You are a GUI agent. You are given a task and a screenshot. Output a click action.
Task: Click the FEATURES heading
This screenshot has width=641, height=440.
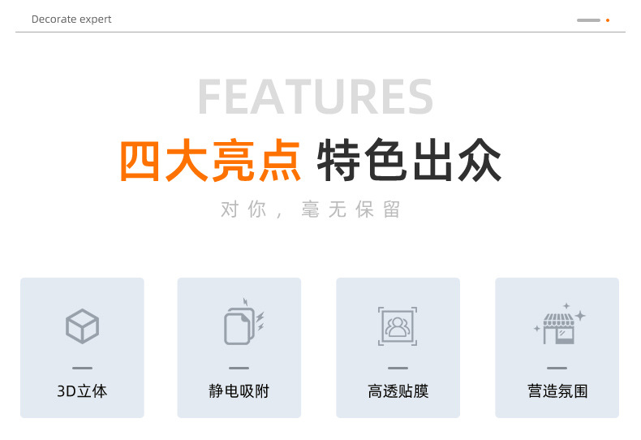315,97
